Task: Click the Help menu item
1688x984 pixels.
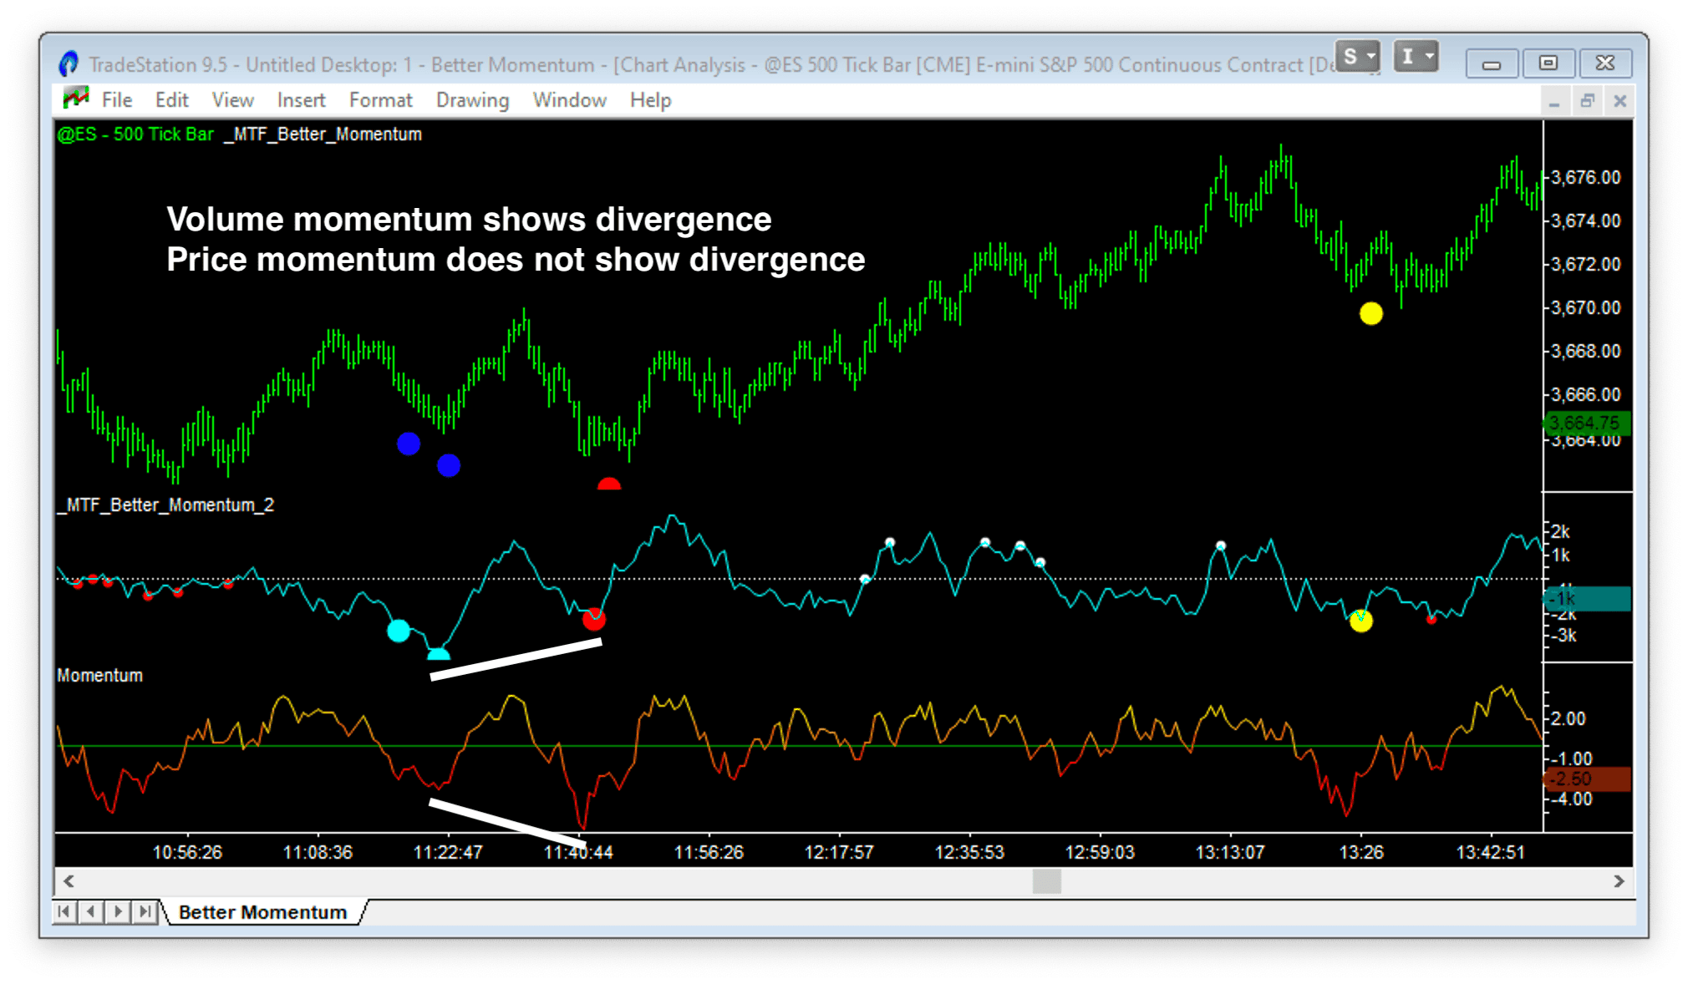Action: (x=653, y=101)
